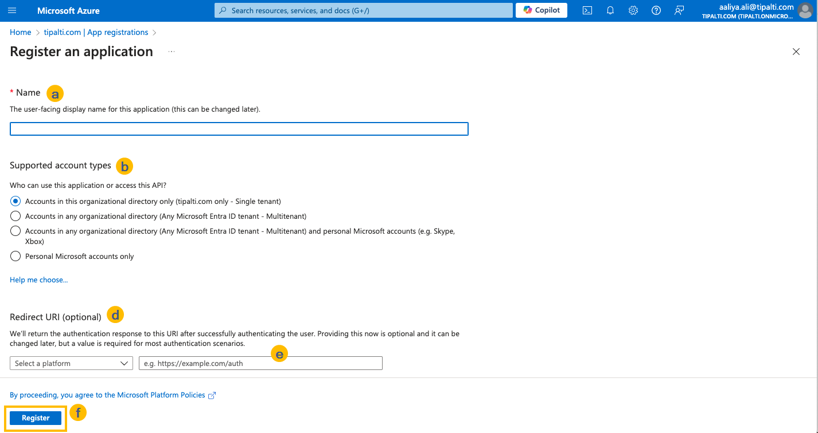Open portal settings with the gear icon
The image size is (818, 433).
coord(633,10)
